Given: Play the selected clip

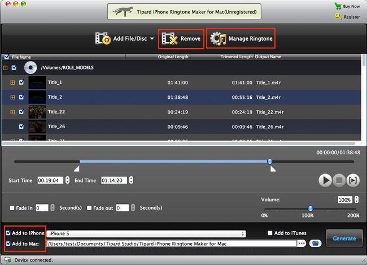Looking at the screenshot, I should pyautogui.click(x=325, y=180).
